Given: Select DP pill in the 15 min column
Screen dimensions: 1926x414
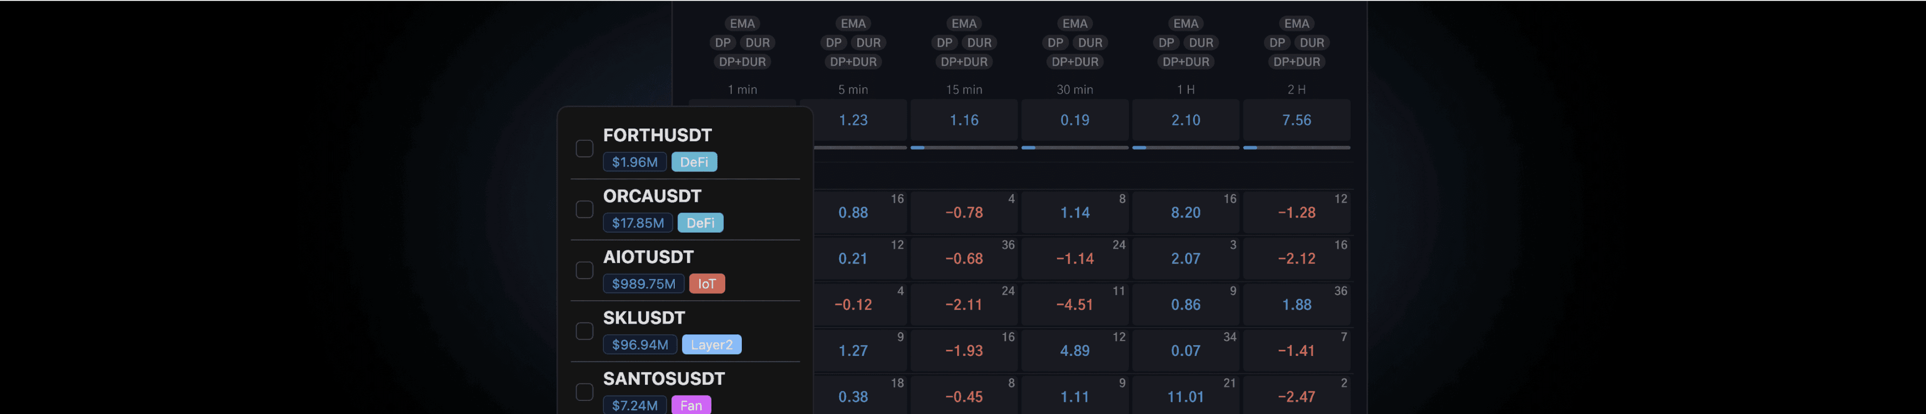Looking at the screenshot, I should [x=944, y=43].
